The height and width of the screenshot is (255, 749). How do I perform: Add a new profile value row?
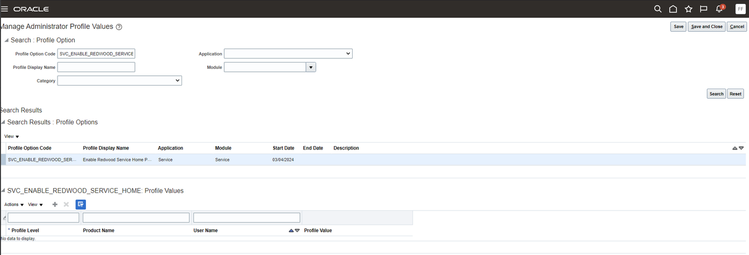pyautogui.click(x=55, y=204)
